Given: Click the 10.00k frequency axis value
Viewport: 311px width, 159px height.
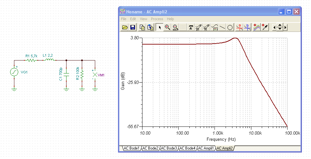Looking at the screenshot, I should (x=255, y=133).
